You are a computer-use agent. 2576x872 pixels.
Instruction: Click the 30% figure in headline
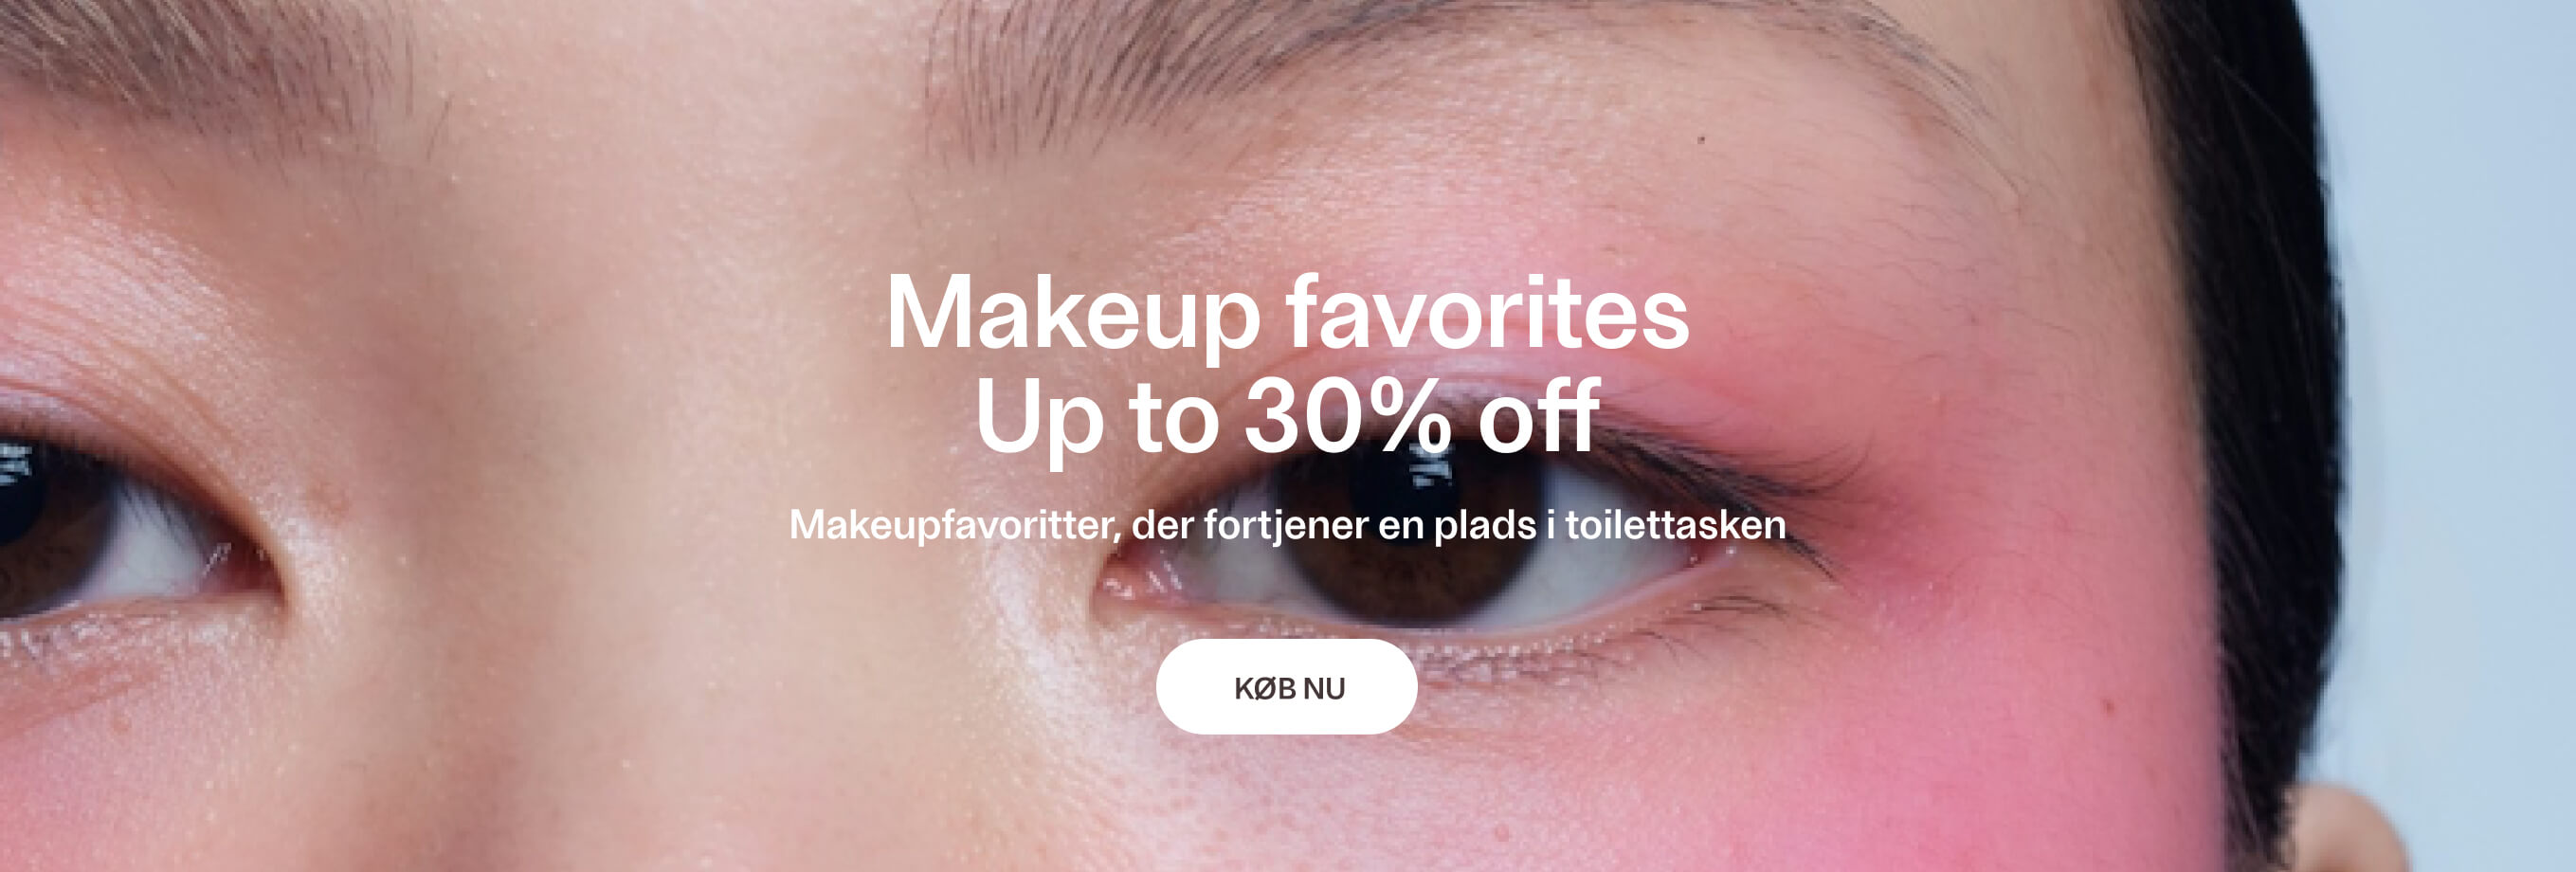[1348, 415]
